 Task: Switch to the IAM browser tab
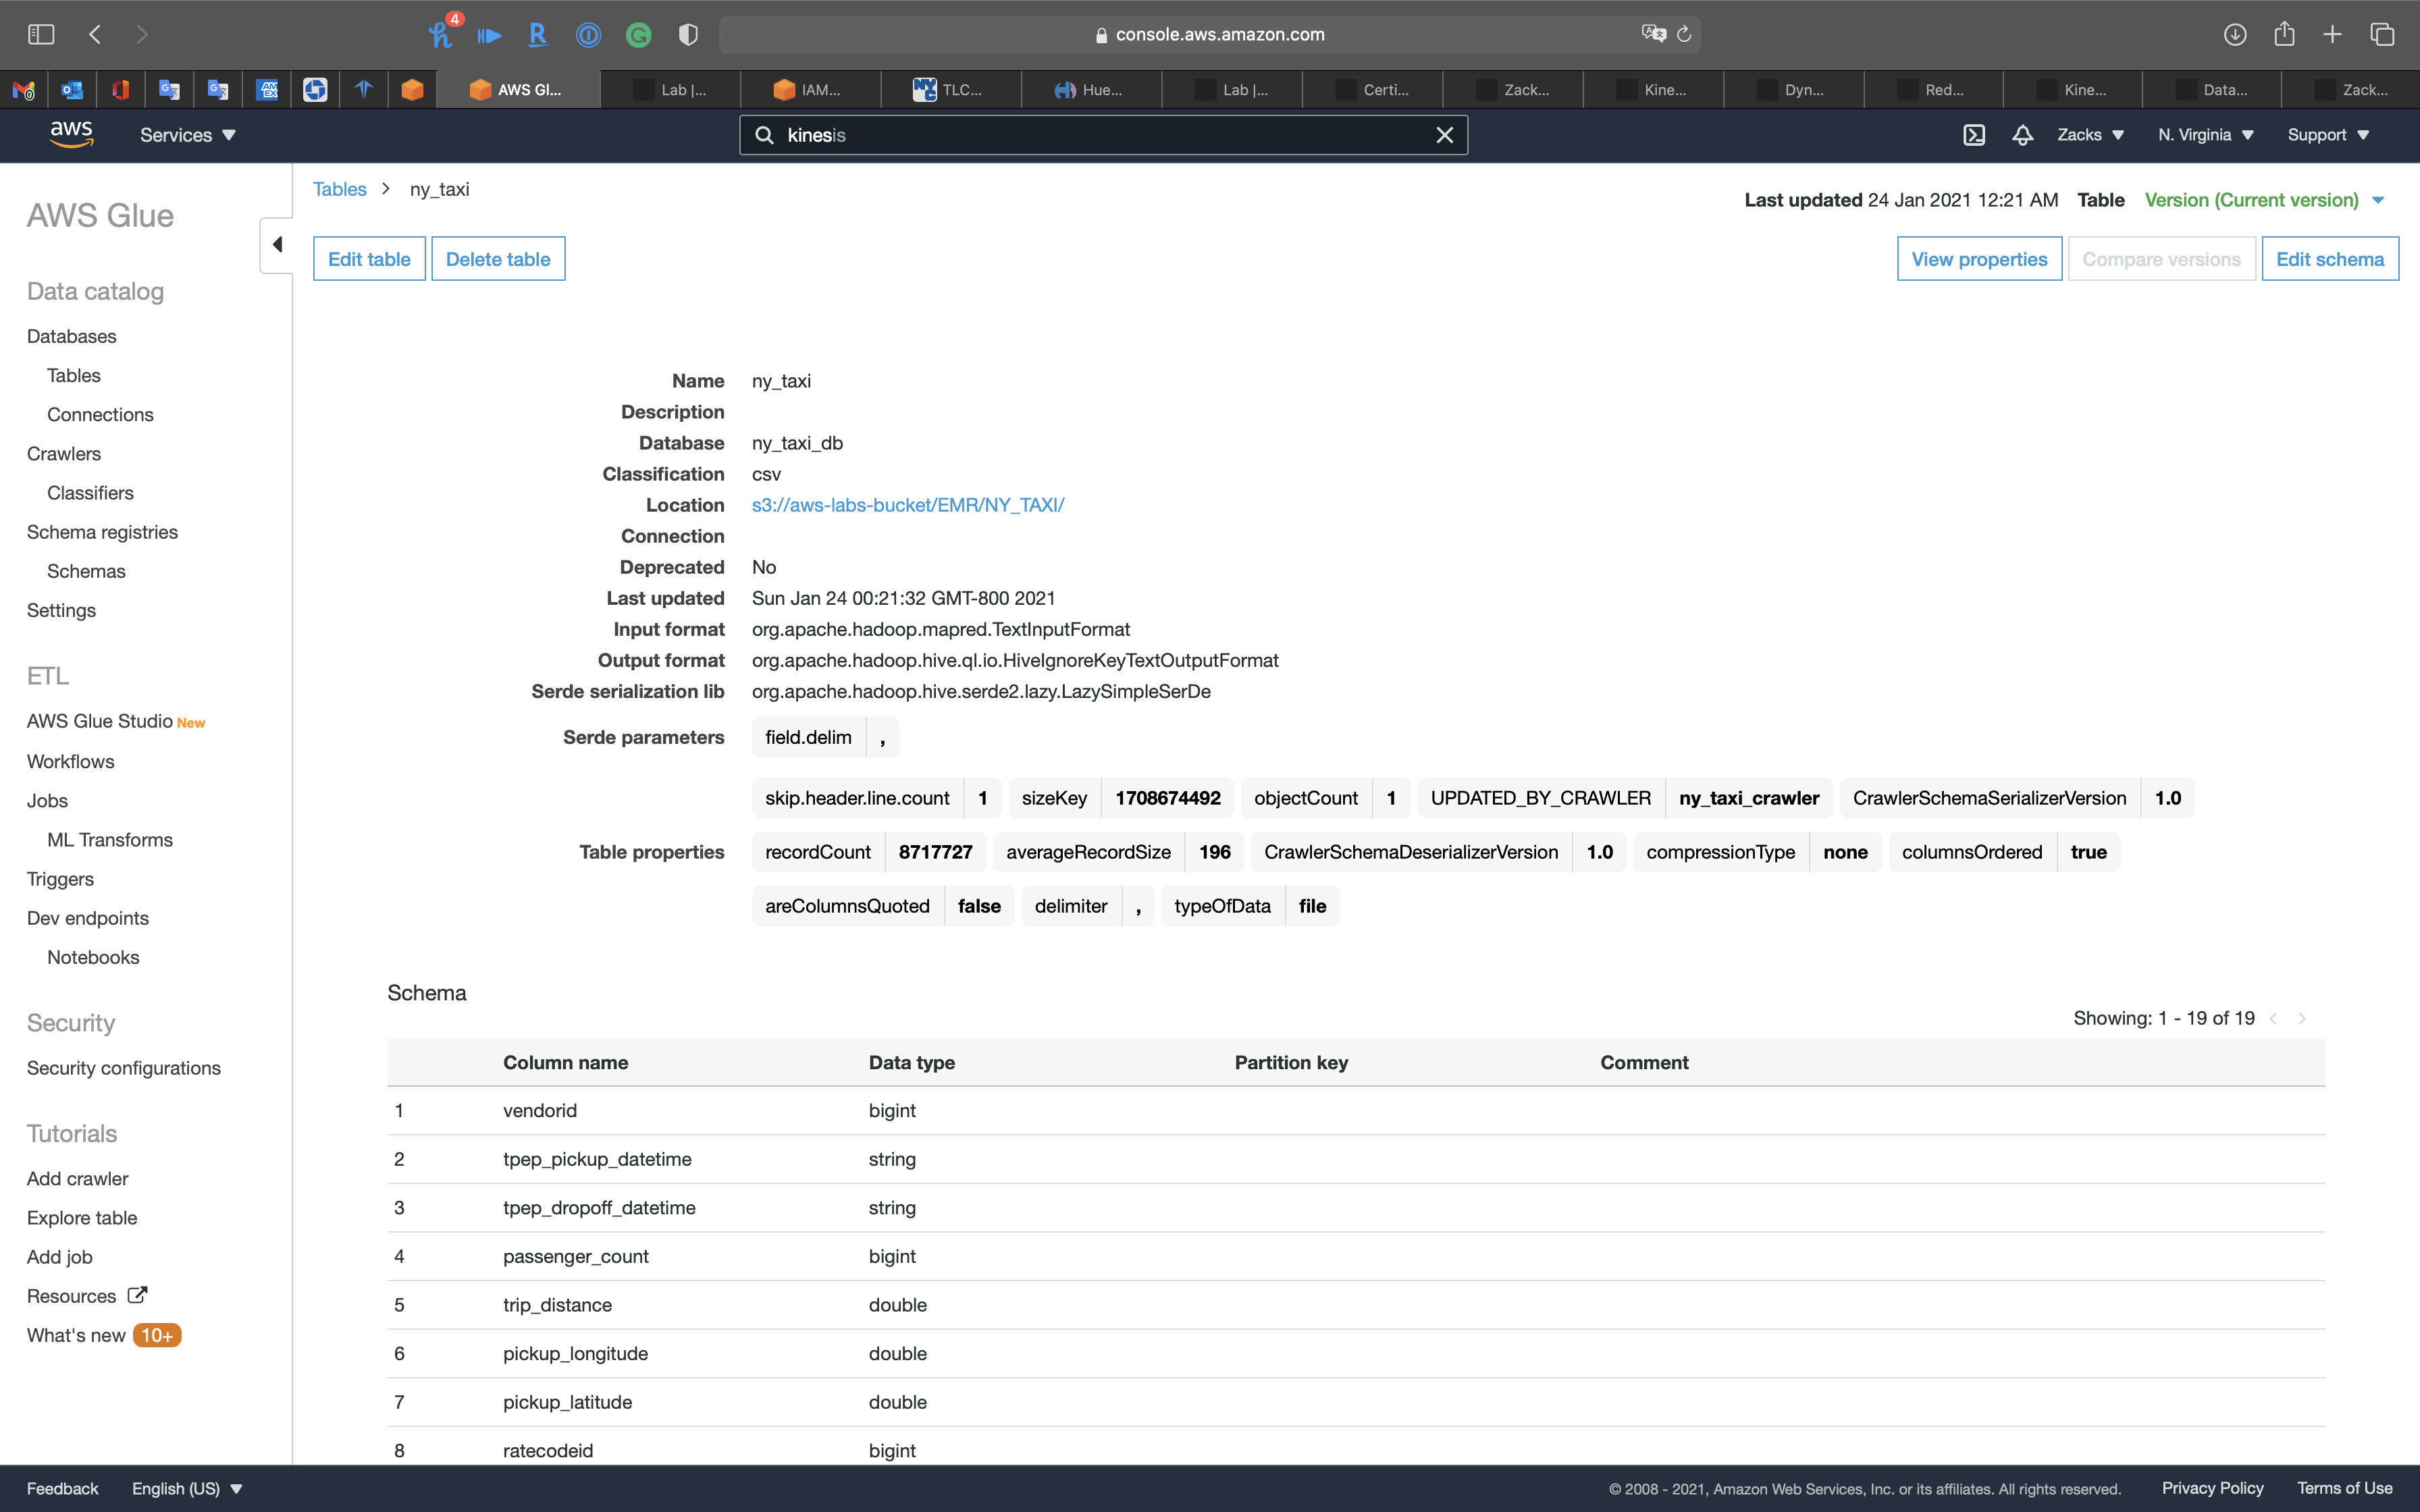pos(809,90)
